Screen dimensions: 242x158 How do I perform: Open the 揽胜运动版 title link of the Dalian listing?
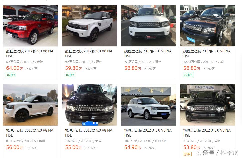coord(89,133)
